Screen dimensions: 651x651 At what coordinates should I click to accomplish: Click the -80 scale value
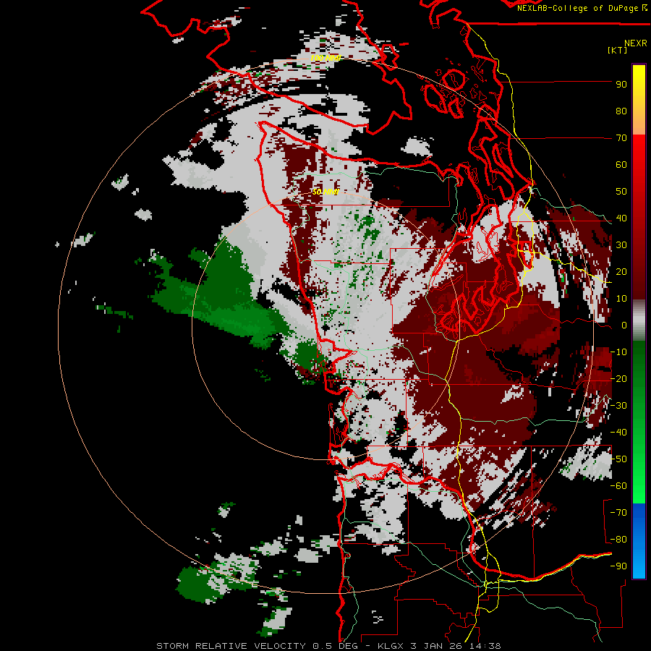(x=618, y=540)
